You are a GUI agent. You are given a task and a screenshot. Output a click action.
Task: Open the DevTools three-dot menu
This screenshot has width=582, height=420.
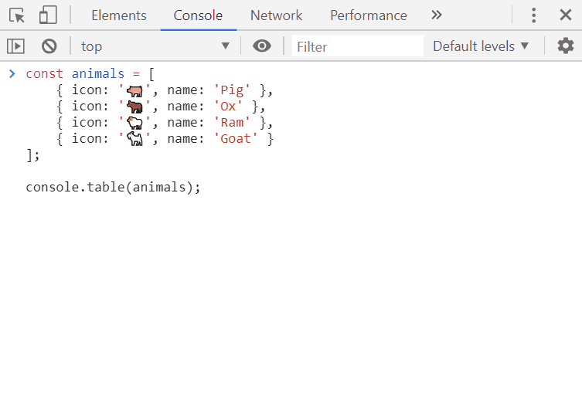[534, 15]
